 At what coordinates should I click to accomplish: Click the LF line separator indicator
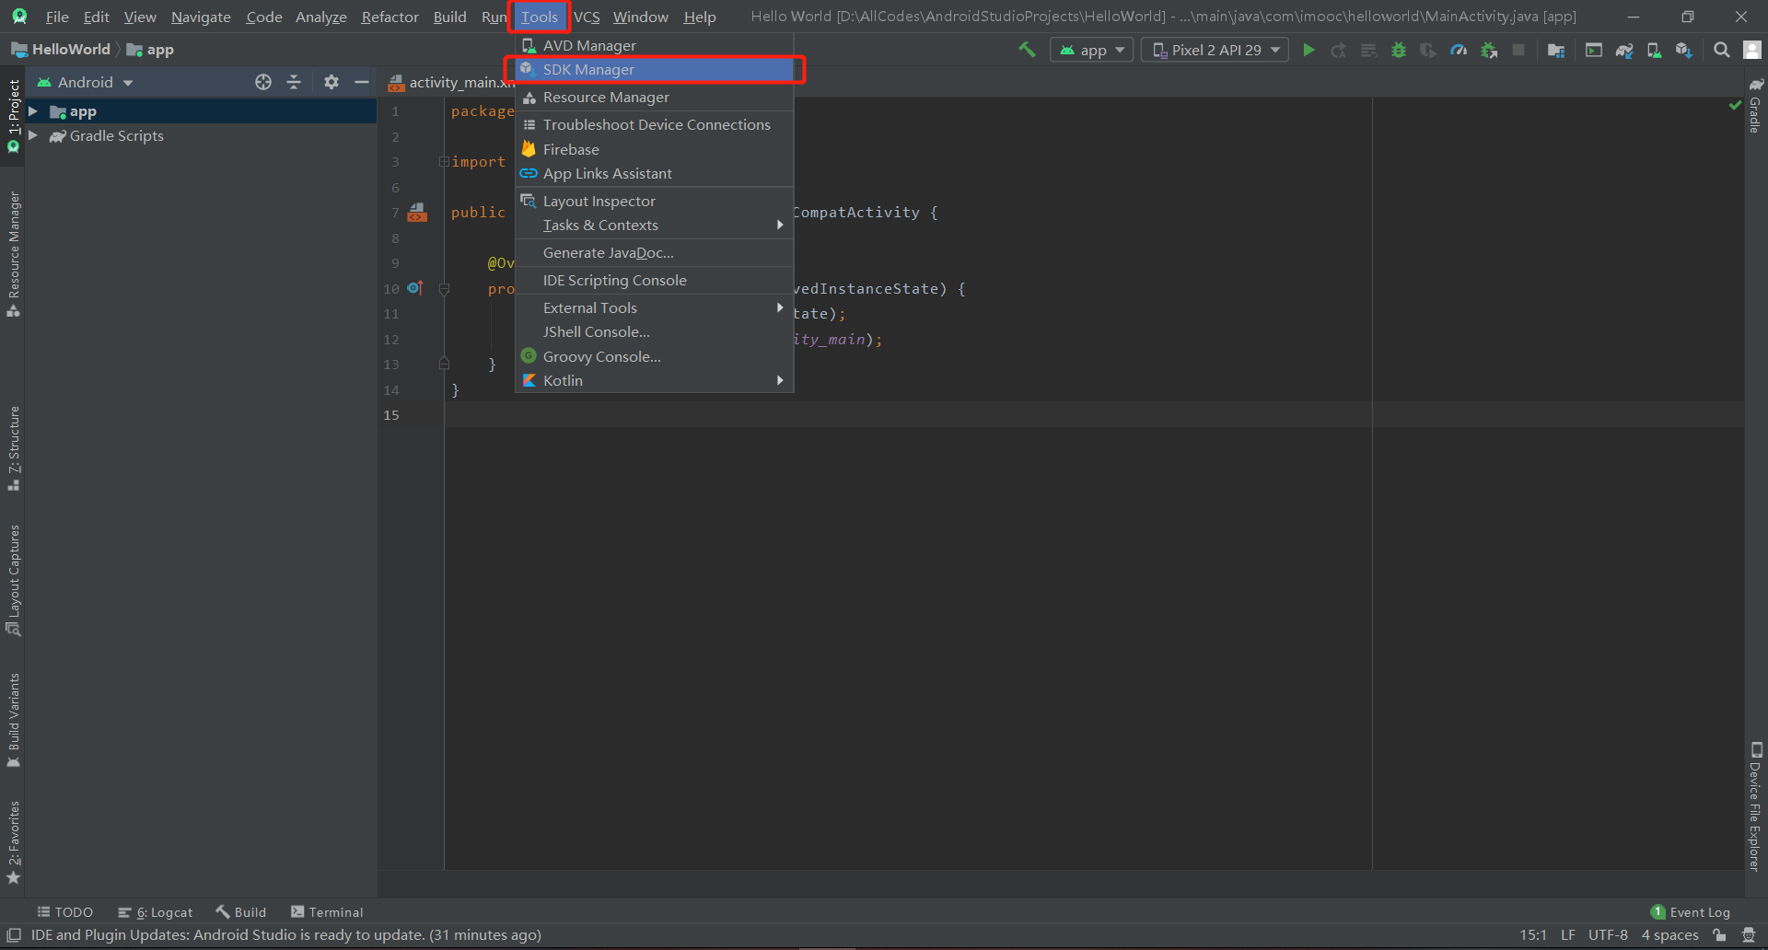pos(1567,934)
